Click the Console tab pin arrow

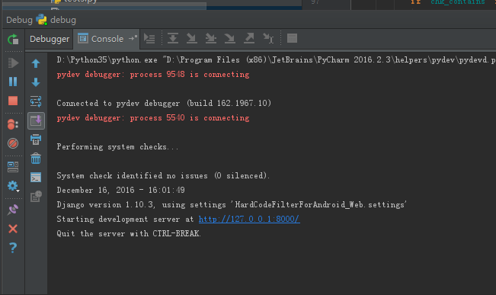click(x=133, y=38)
